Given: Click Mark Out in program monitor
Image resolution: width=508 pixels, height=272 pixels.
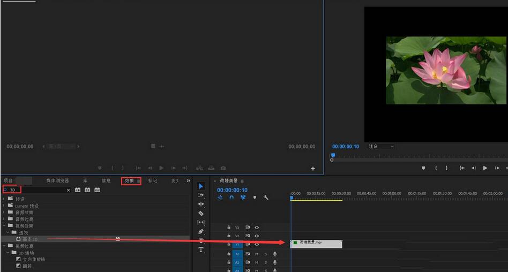Looking at the screenshot, I should click(447, 168).
